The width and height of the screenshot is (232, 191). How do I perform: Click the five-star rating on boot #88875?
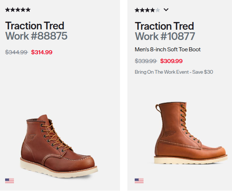pos(18,10)
